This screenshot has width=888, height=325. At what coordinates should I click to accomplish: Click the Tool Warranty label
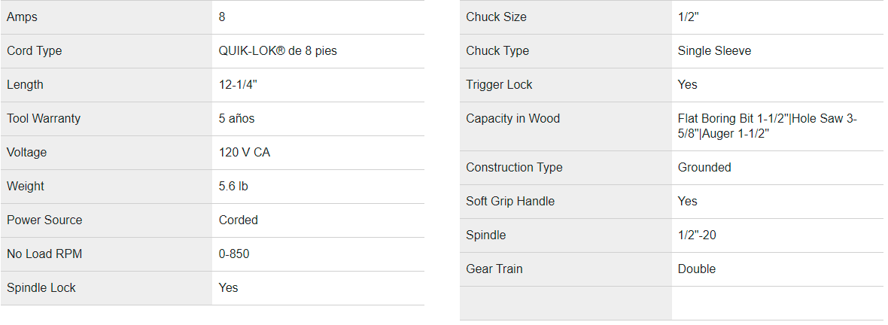click(44, 118)
